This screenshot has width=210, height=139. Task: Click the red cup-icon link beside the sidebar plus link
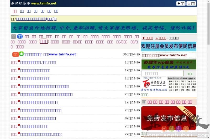(x=161, y=38)
